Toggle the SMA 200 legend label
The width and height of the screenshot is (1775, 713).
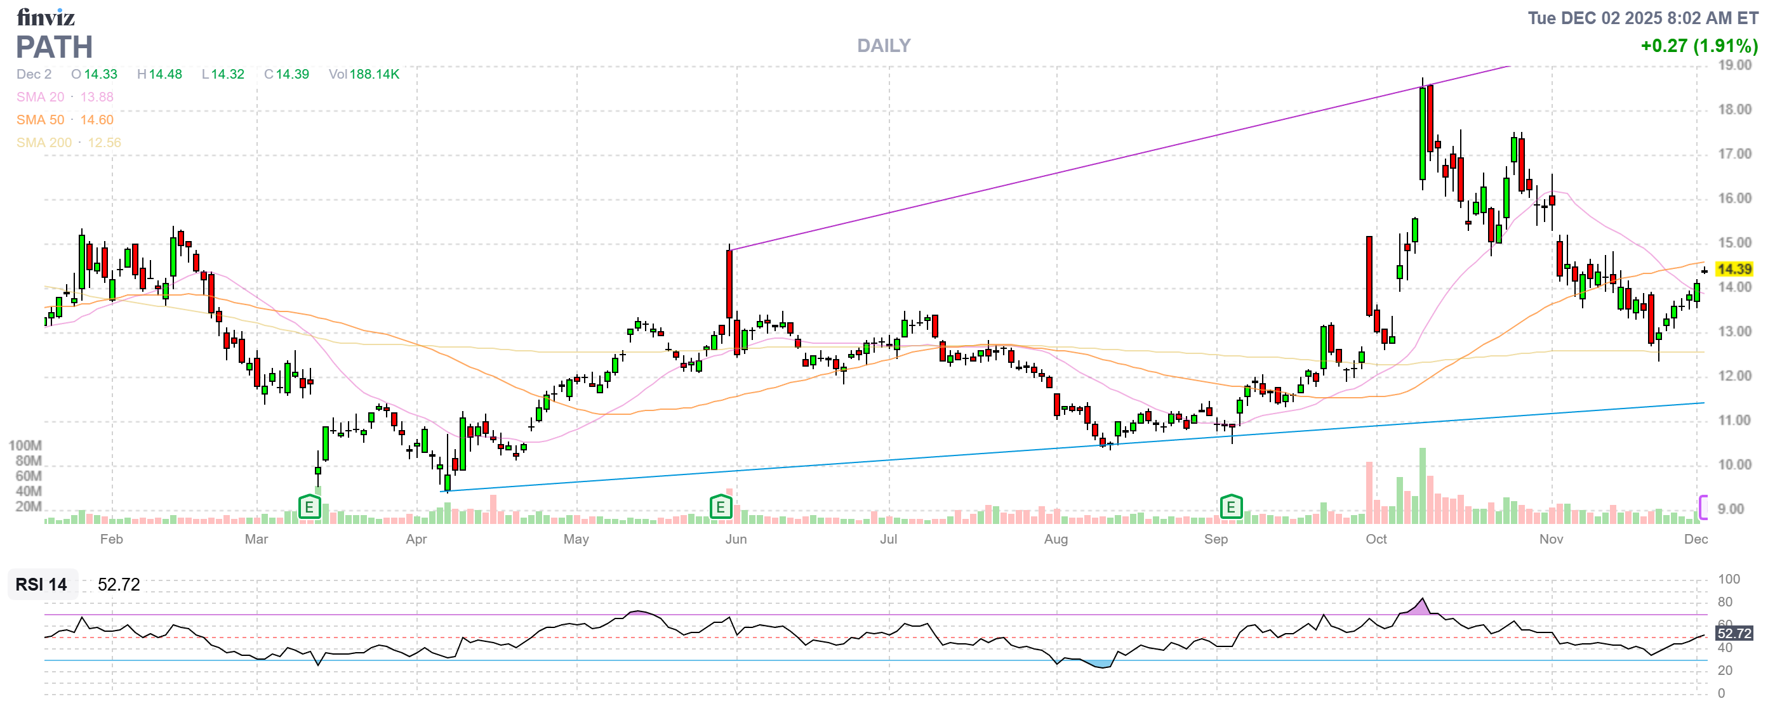[x=44, y=143]
